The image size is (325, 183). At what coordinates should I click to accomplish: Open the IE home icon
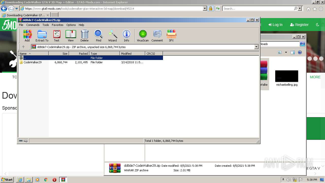308,9
